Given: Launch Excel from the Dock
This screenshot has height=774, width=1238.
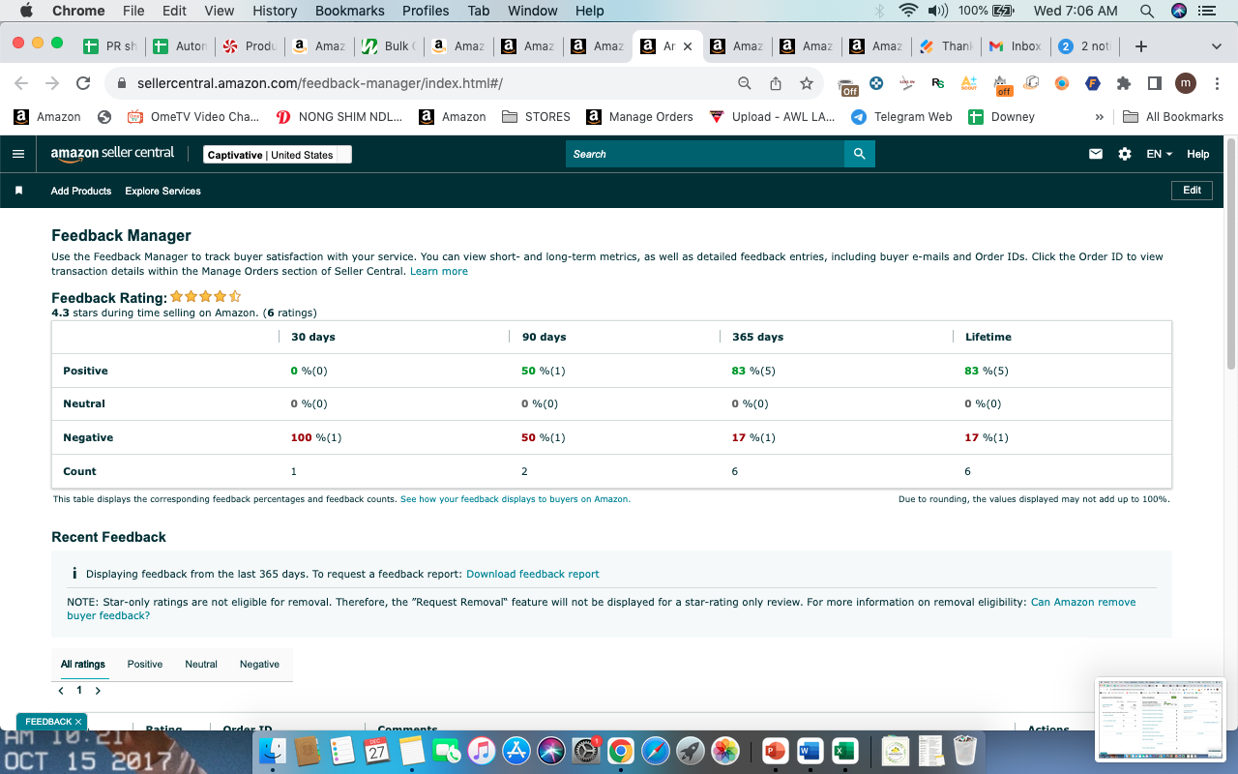Looking at the screenshot, I should point(844,750).
